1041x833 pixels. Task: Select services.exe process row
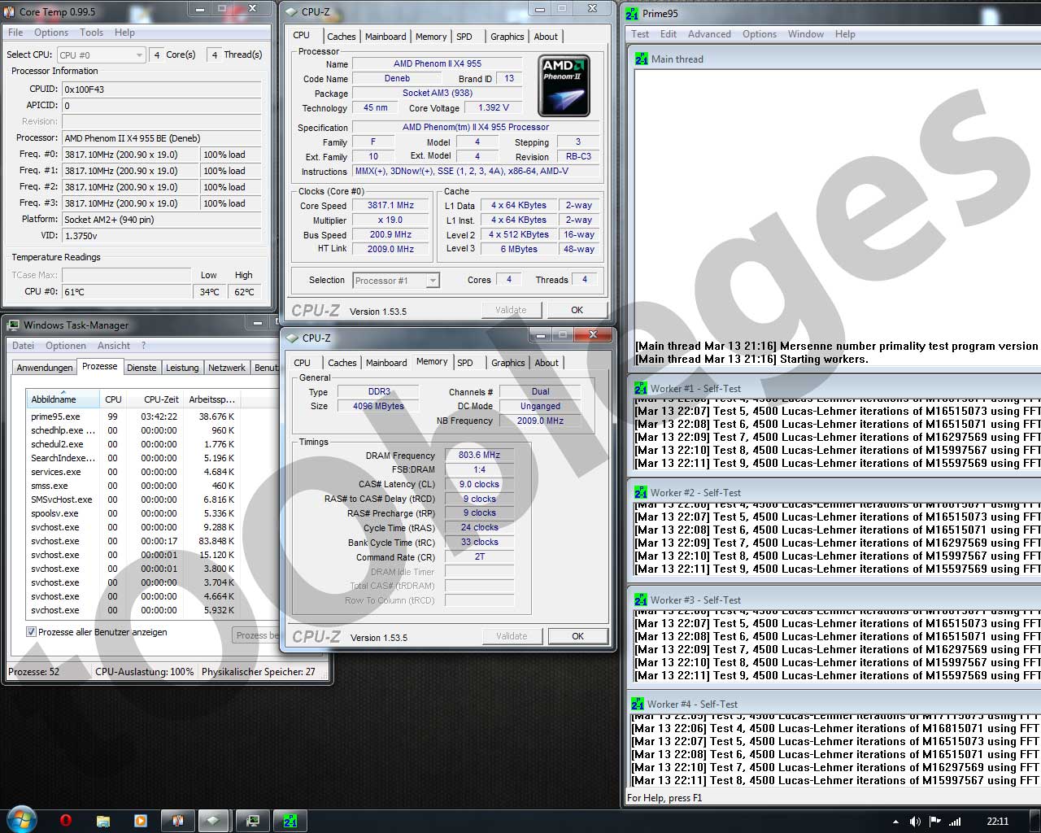coord(133,472)
